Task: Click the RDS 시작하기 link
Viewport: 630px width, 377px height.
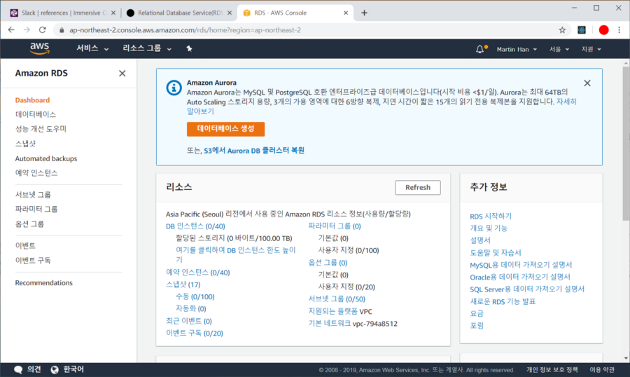Action: click(x=491, y=217)
